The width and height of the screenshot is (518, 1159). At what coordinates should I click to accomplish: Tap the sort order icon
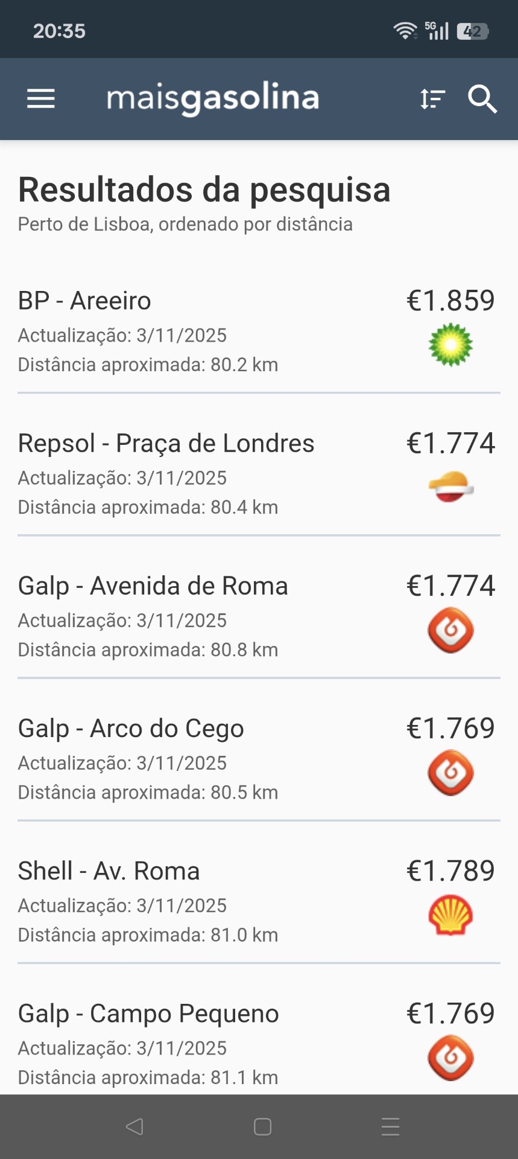432,99
